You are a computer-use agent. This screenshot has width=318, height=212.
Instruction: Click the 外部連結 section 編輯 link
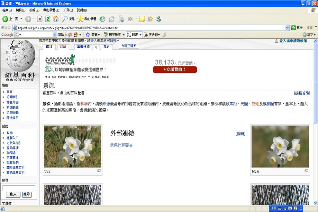click(241, 134)
